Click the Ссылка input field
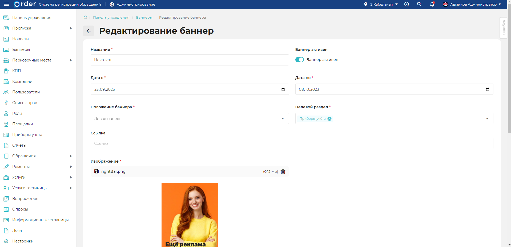Screen dimensions: 511x247 pyautogui.click(x=292, y=143)
